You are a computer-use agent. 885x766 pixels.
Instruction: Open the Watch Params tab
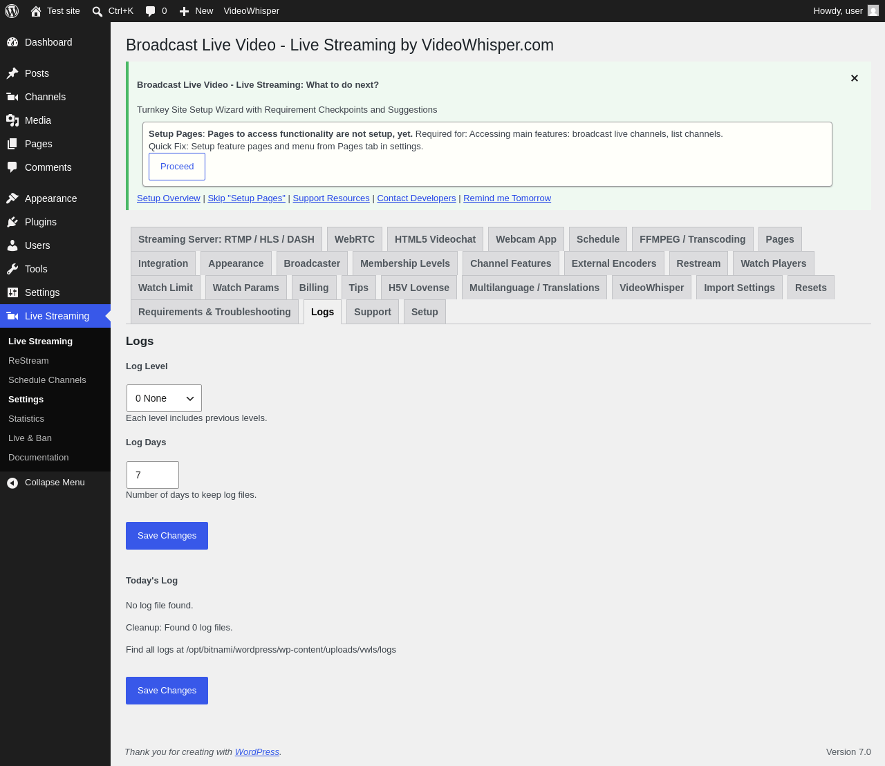[246, 288]
